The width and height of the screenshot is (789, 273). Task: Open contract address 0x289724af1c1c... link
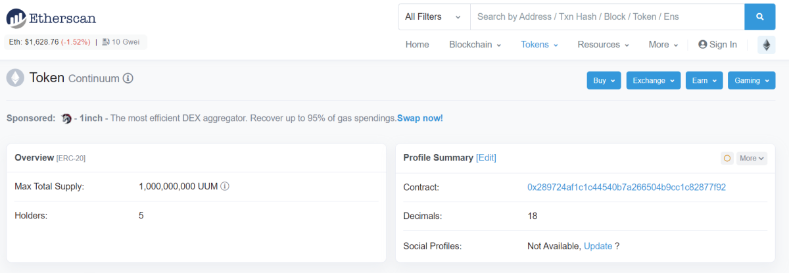627,187
